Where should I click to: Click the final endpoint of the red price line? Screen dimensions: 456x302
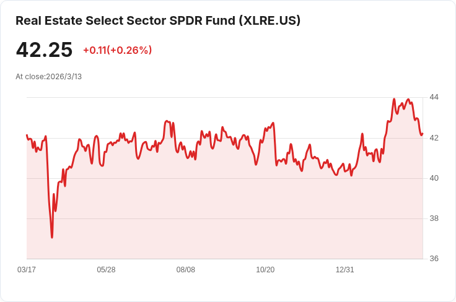click(x=423, y=134)
